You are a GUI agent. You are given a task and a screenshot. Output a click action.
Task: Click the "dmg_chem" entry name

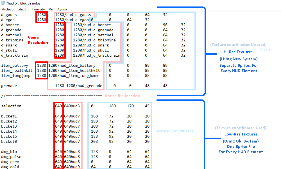(10, 162)
